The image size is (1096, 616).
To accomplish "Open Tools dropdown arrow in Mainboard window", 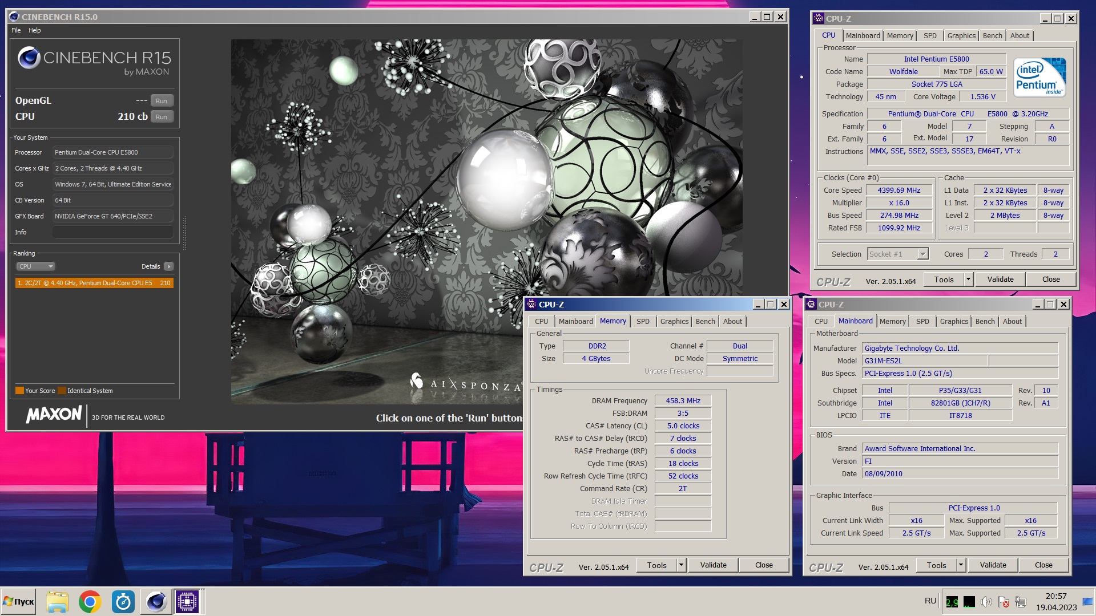I will pyautogui.click(x=961, y=565).
